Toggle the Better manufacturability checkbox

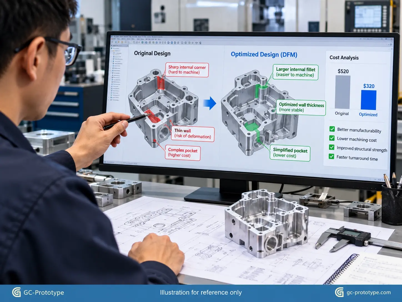pyautogui.click(x=332, y=129)
